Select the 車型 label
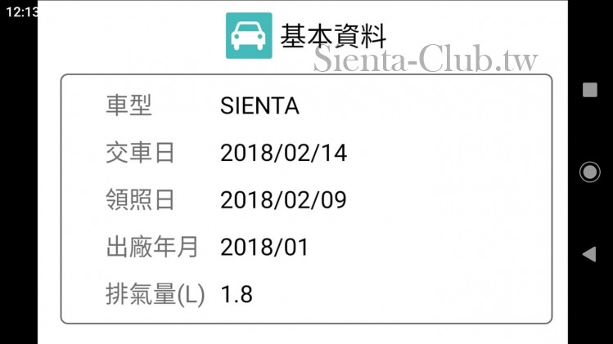Screen dimensions: 613x344 [129, 105]
